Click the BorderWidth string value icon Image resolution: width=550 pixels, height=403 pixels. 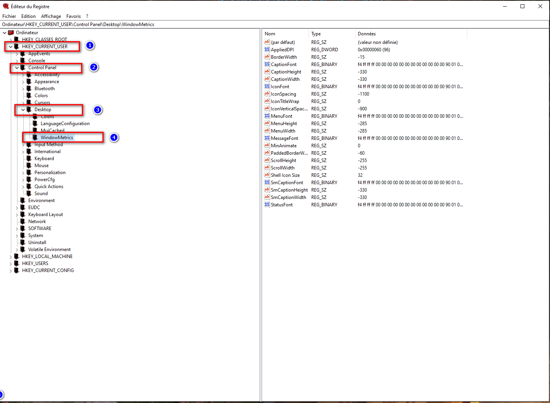click(267, 57)
